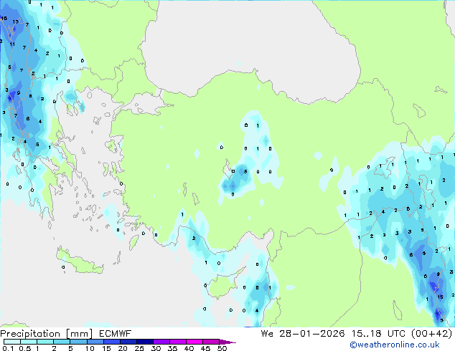Click the '10' legend scale label

(x=90, y=348)
